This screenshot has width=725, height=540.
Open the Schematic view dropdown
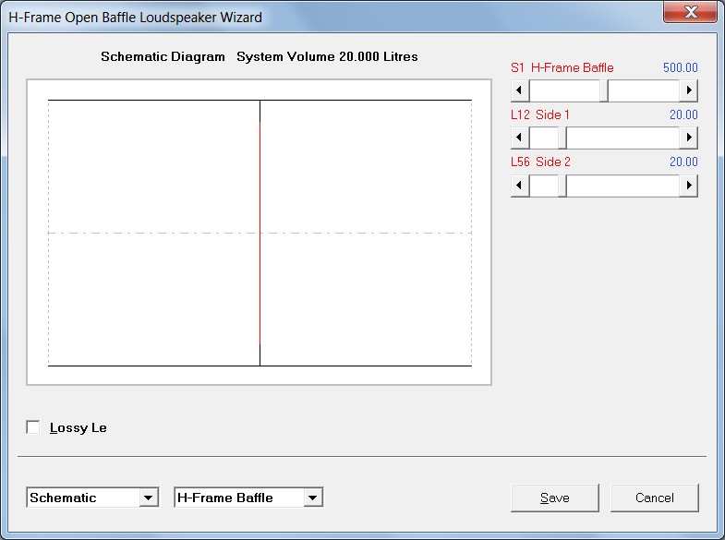point(149,498)
